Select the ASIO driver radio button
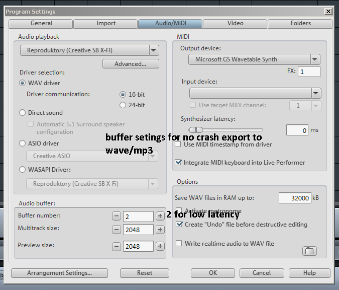Image resolution: width=339 pixels, height=290 pixels. pyautogui.click(x=22, y=143)
